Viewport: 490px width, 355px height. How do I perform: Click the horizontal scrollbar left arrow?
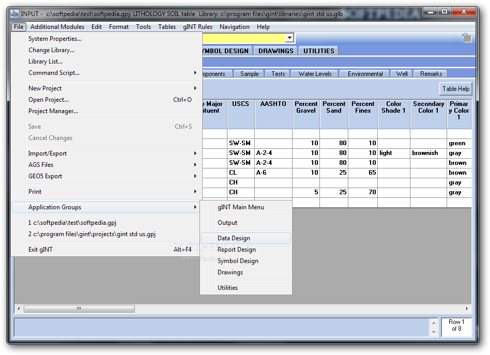point(19,308)
